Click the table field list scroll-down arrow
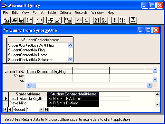Image resolution: width=165 pixels, height=124 pixels. [70, 59]
